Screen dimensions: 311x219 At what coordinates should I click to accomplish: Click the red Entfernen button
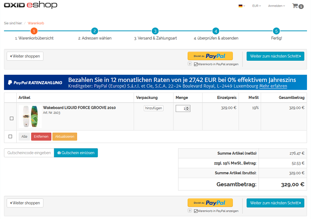coord(41,137)
